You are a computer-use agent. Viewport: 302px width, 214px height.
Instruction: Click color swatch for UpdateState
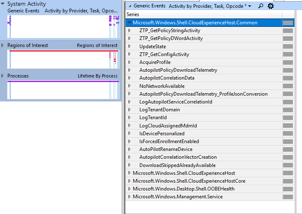tap(288, 47)
